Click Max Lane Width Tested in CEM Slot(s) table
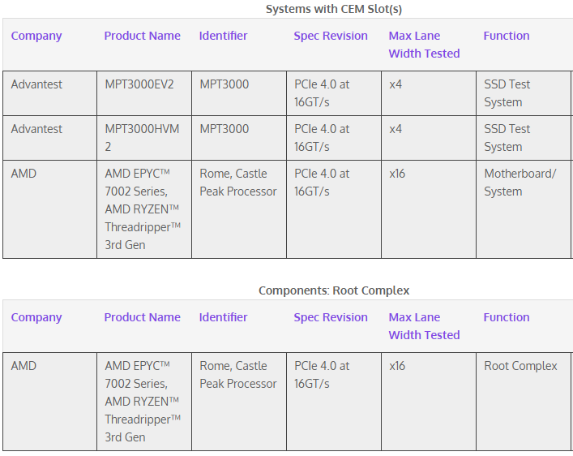573x456 pixels. (424, 45)
